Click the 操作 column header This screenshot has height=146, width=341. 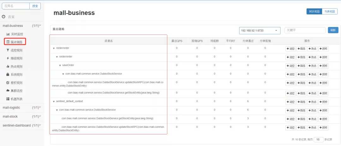pyautogui.click(x=307, y=41)
